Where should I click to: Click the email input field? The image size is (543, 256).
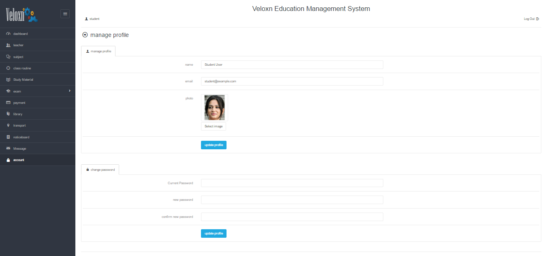click(292, 81)
